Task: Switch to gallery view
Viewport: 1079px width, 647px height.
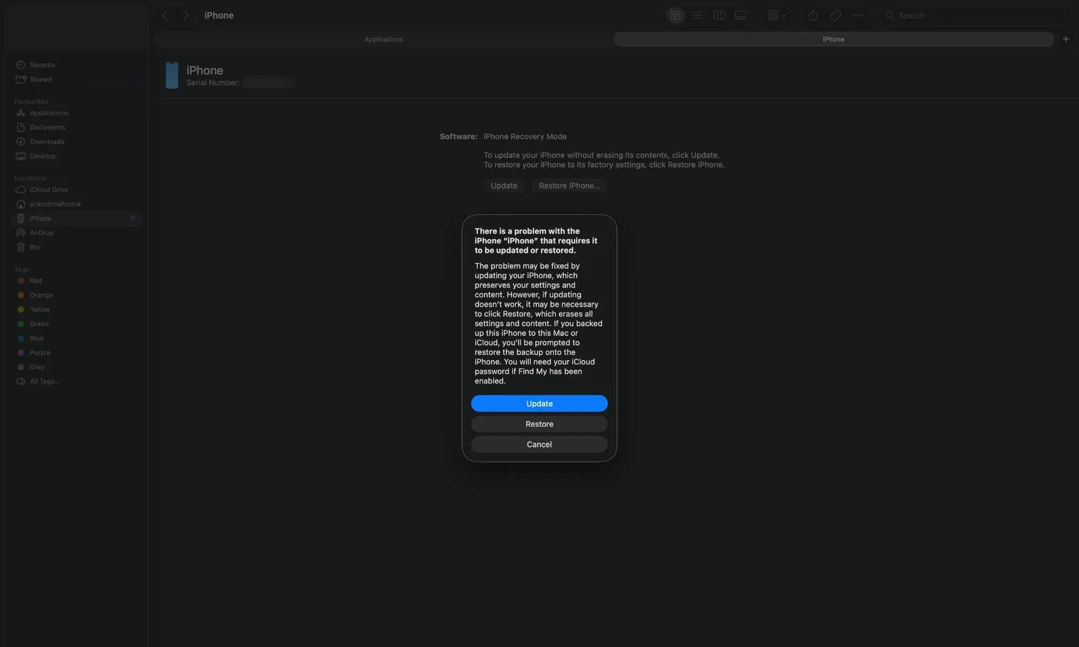Action: (x=741, y=15)
